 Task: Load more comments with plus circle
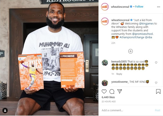click(130, 51)
